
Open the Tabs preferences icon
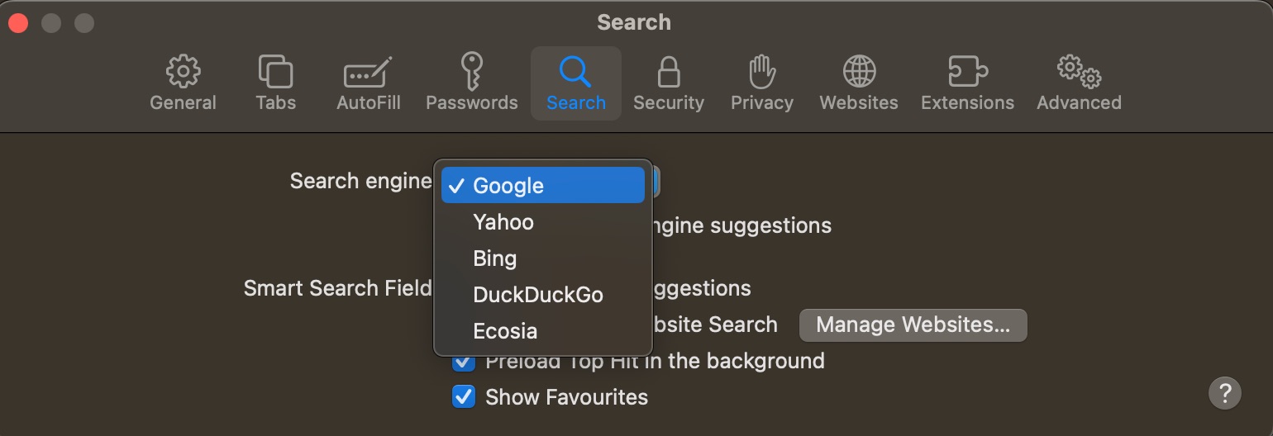pos(275,72)
